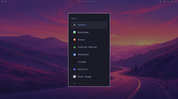Switch to workspace 3
The height and width of the screenshot is (99, 178).
pos(12,2)
